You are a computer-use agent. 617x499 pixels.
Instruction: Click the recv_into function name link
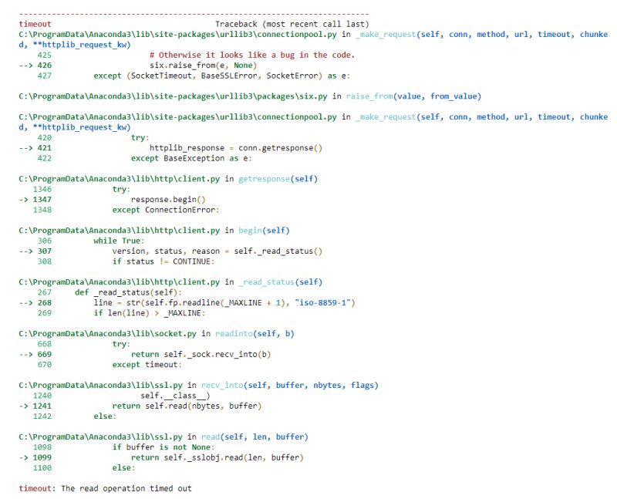pos(223,384)
